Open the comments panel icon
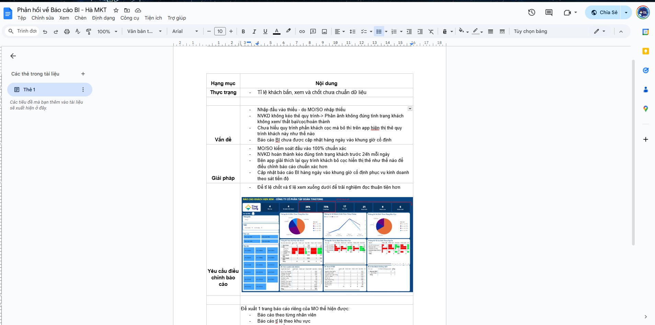655x325 pixels. (x=549, y=13)
